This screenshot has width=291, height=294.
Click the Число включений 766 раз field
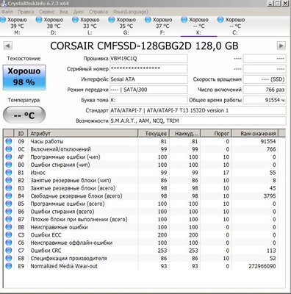[265, 90]
